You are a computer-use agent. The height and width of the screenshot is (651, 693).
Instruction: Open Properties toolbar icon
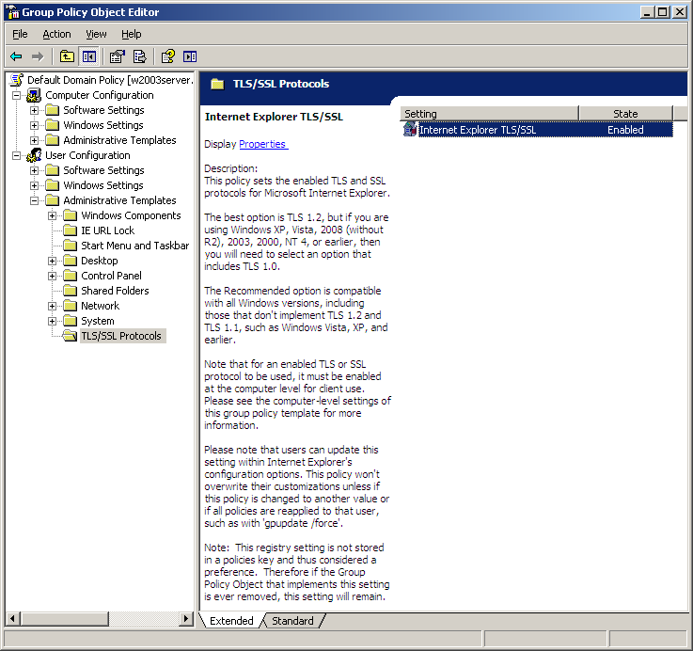(x=118, y=56)
